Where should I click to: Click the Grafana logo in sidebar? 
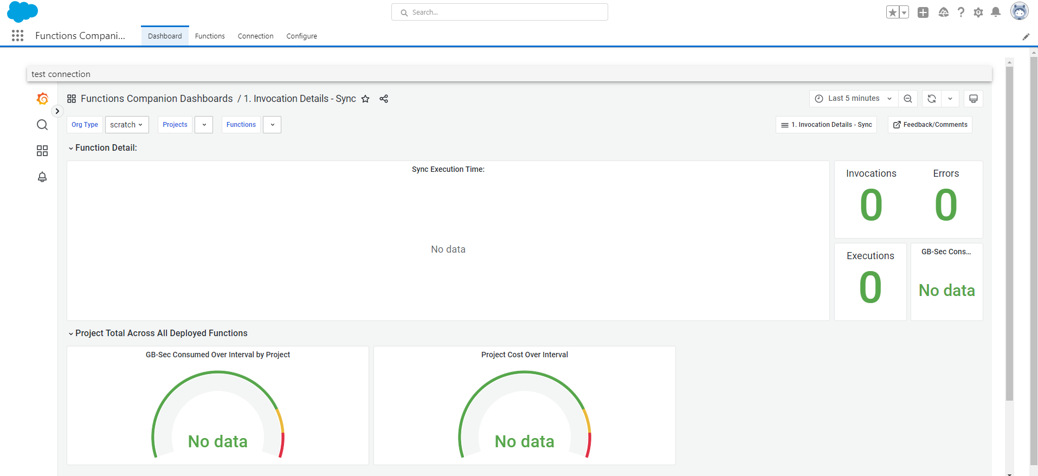42,99
